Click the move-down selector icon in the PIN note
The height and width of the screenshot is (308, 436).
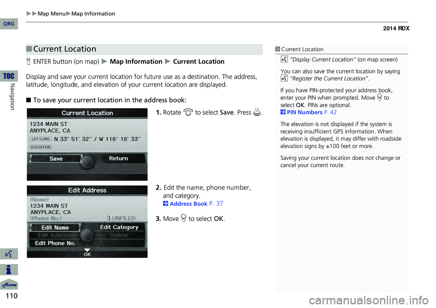pos(379,97)
